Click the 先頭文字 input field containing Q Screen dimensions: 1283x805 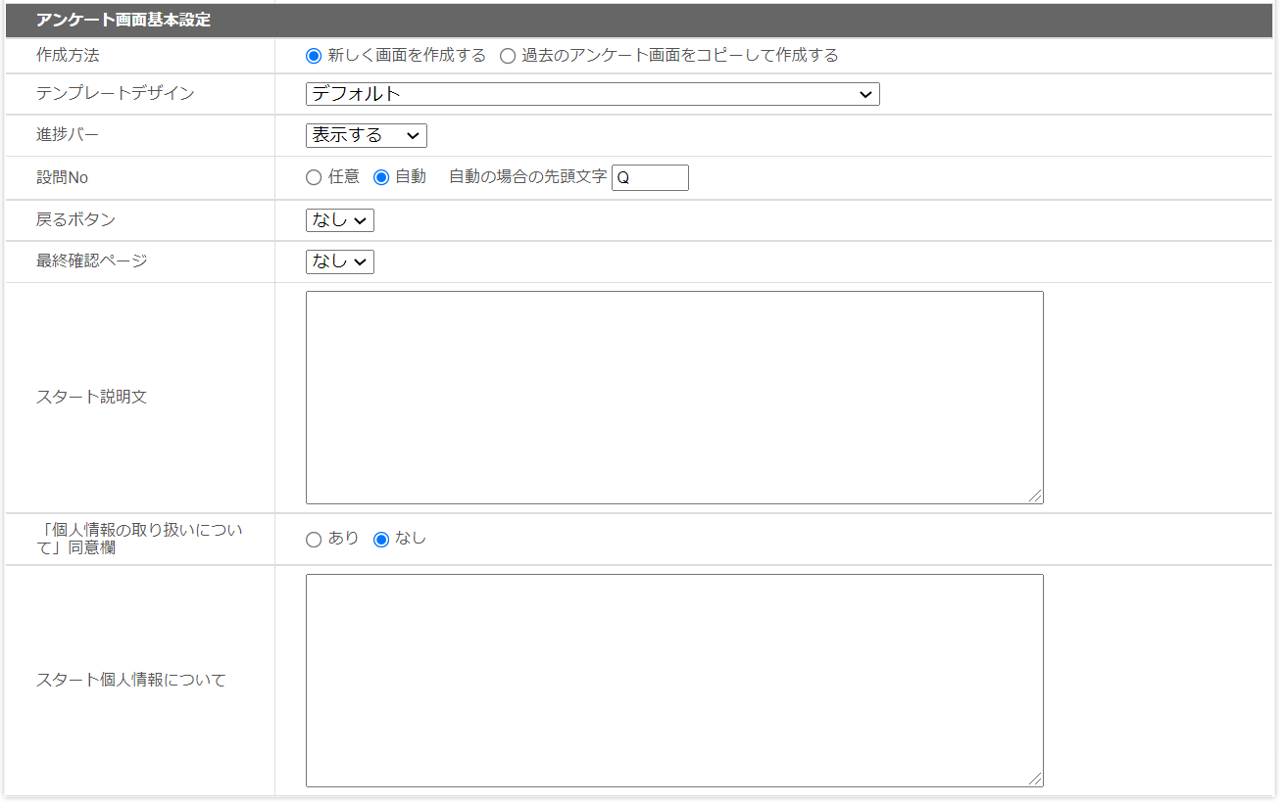tap(650, 178)
